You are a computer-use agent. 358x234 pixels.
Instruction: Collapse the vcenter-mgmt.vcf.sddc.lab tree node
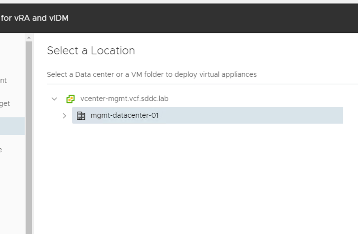click(54, 99)
